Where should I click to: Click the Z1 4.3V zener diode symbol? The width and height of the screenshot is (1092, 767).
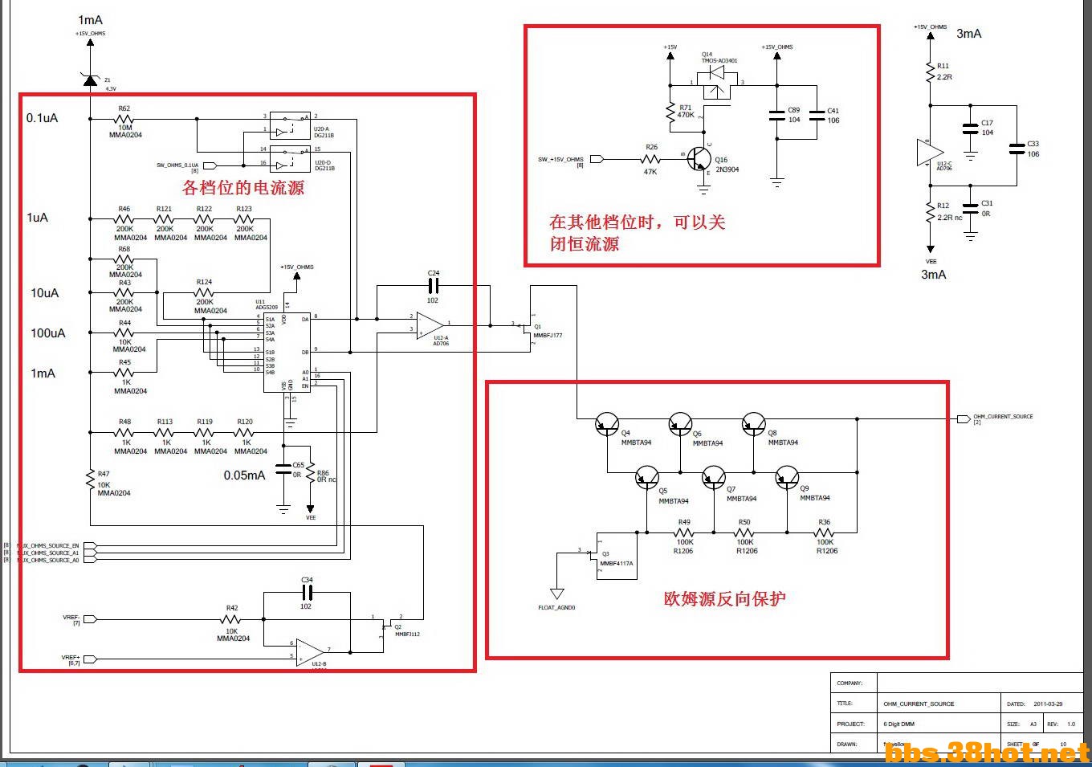[x=90, y=79]
